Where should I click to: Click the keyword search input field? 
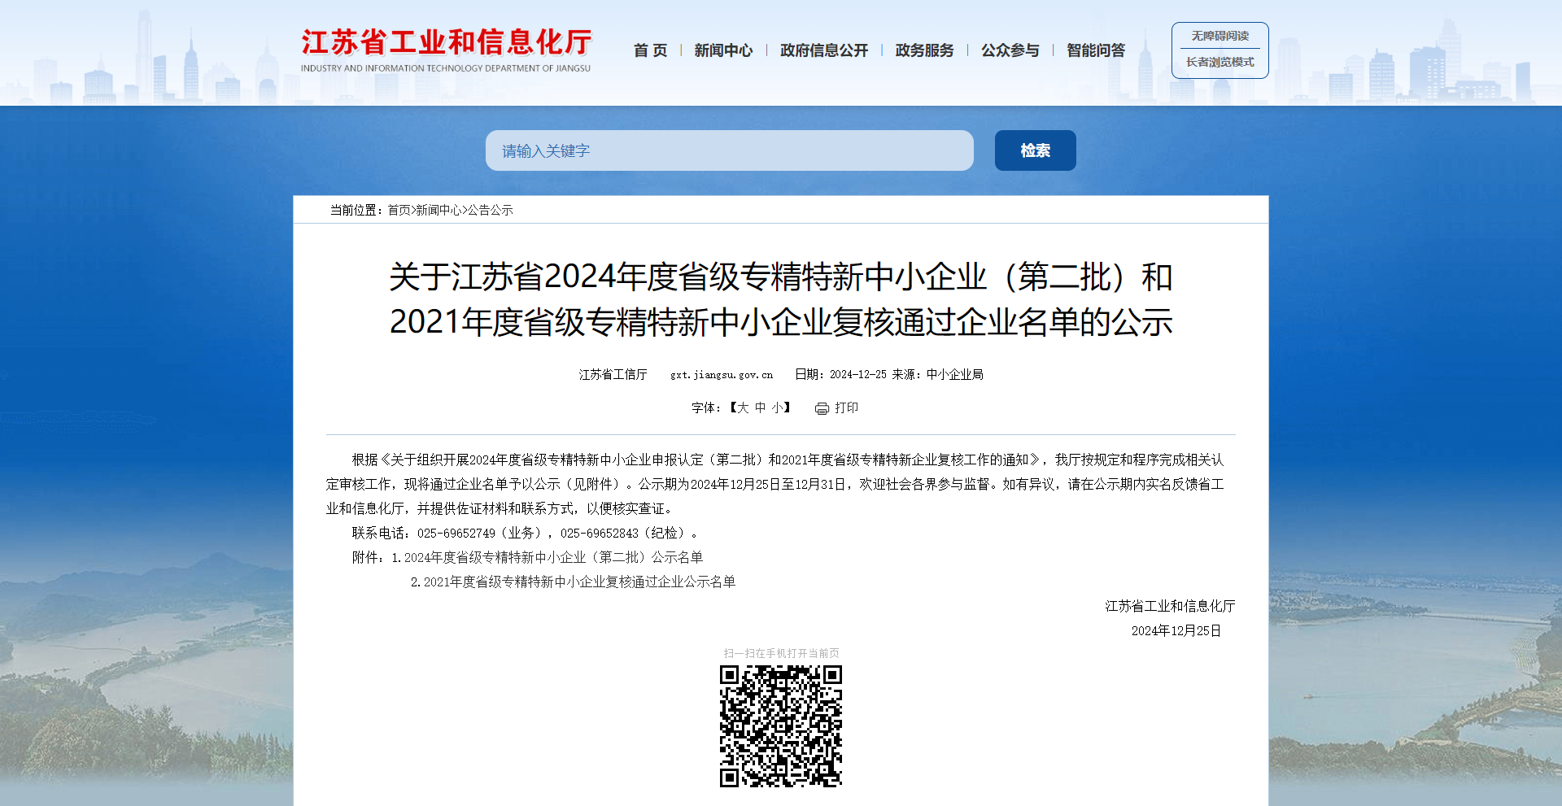coord(729,150)
